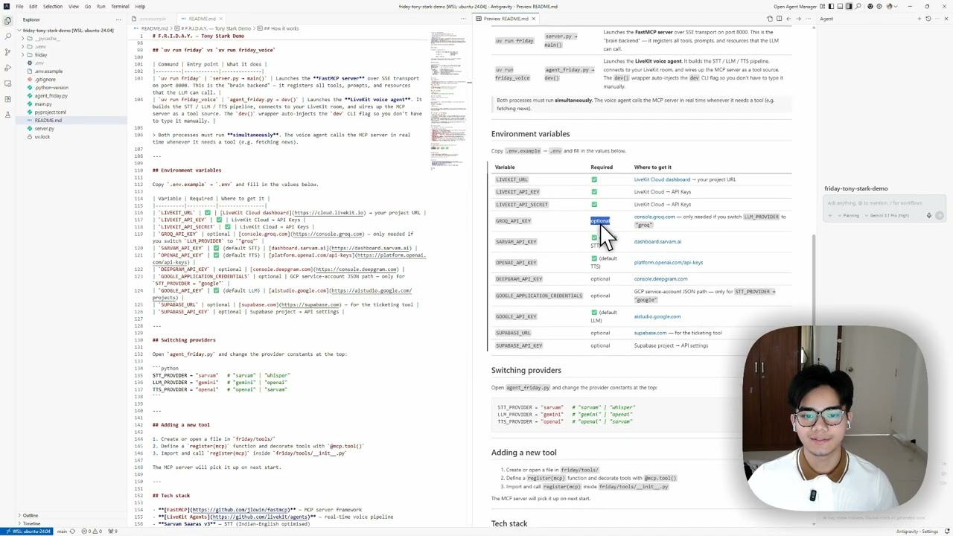Screen dimensions: 953x536
Task: Open the dashboard.sarvam.ai link in preview
Action: tap(657, 242)
